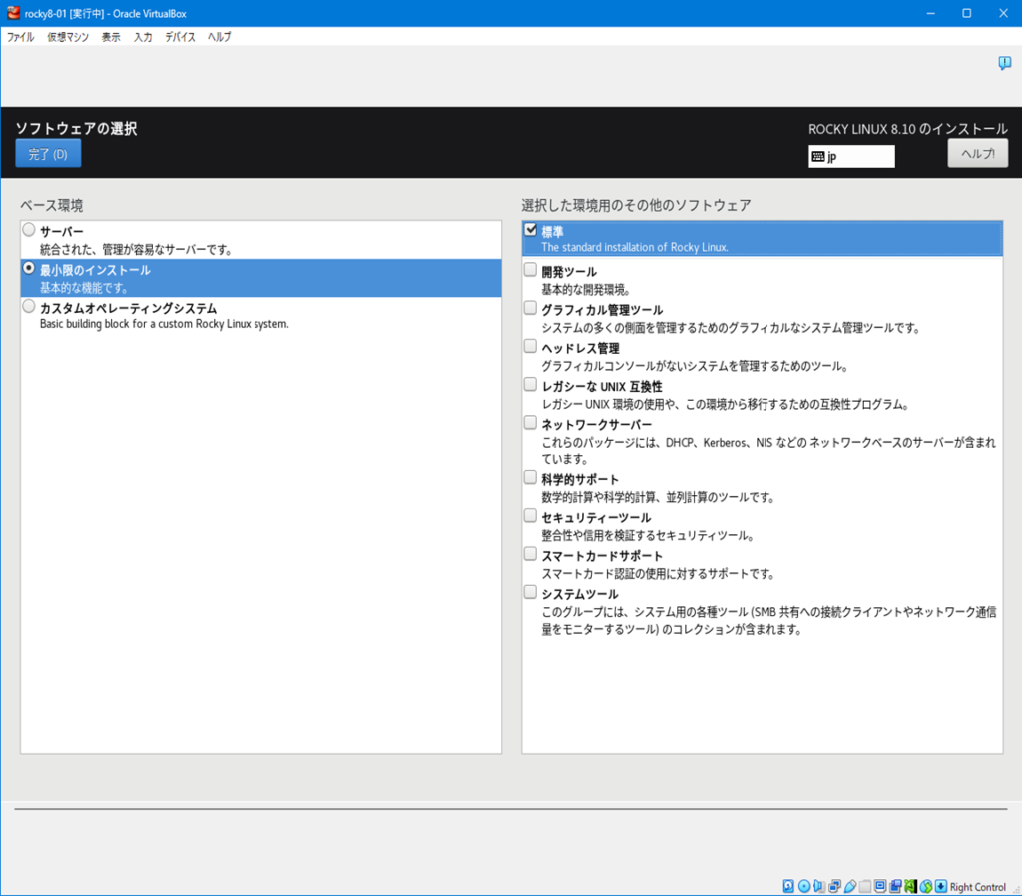The height and width of the screenshot is (896, 1022).
Task: Click the keyboard layout icon beside jp
Action: pyautogui.click(x=818, y=157)
